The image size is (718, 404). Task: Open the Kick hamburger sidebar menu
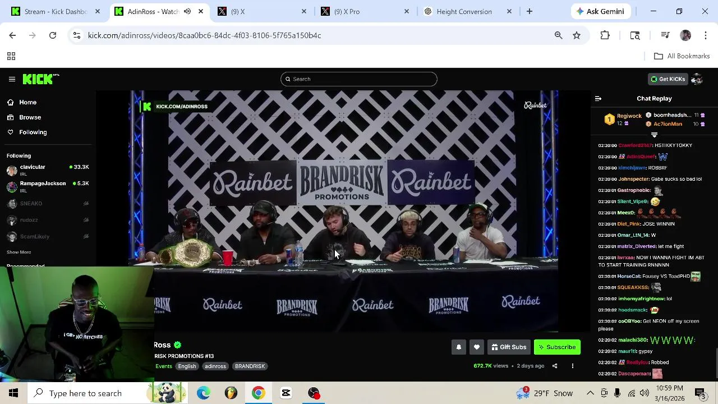pyautogui.click(x=12, y=79)
